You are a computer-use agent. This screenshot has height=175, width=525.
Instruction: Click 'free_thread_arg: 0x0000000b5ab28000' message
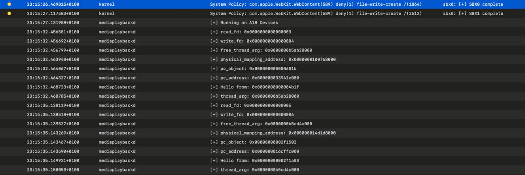pos(261,50)
